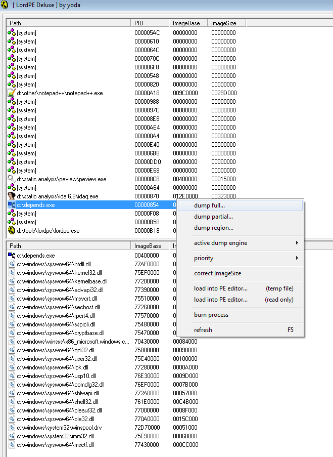Click the kernel32.dll module icon
The height and width of the screenshot is (457, 333).
(x=12, y=272)
